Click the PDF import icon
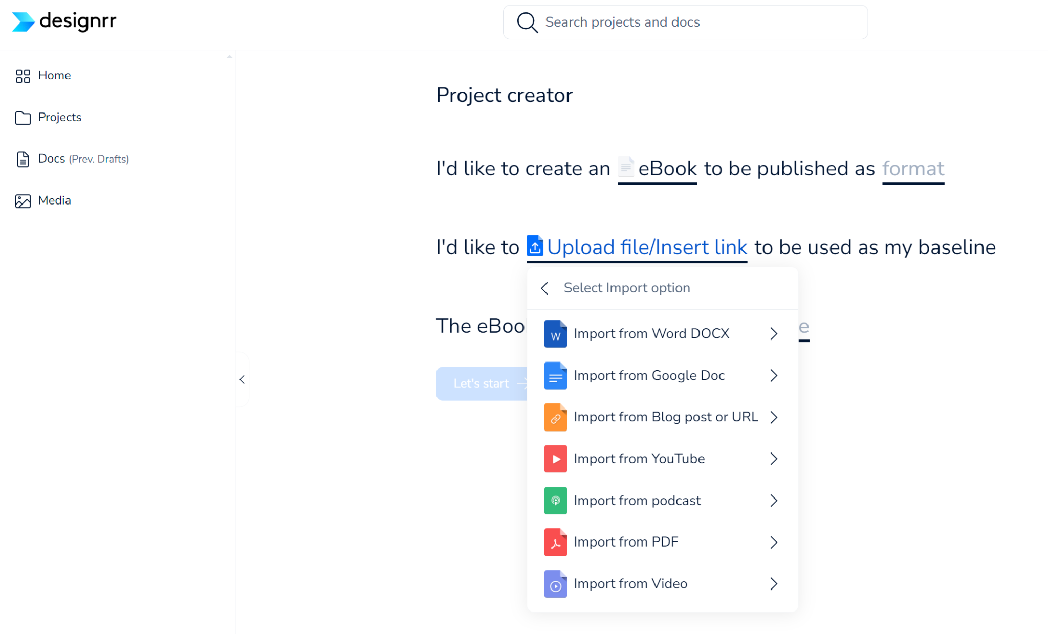1048x634 pixels. (x=555, y=542)
